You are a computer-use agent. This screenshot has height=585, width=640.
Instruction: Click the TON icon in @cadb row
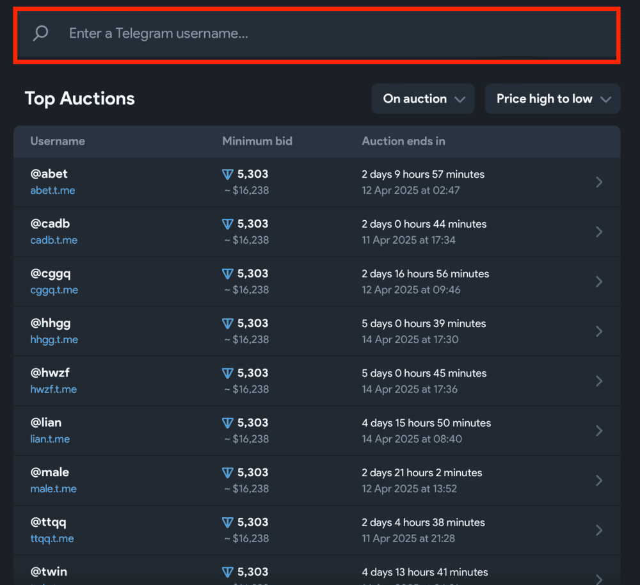228,225
